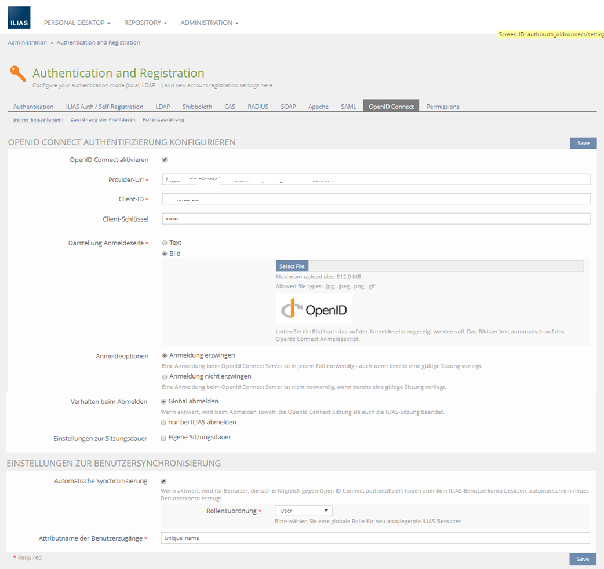The width and height of the screenshot is (604, 569).
Task: Choose Anmeldung nicht erzwingen option
Action: (165, 376)
